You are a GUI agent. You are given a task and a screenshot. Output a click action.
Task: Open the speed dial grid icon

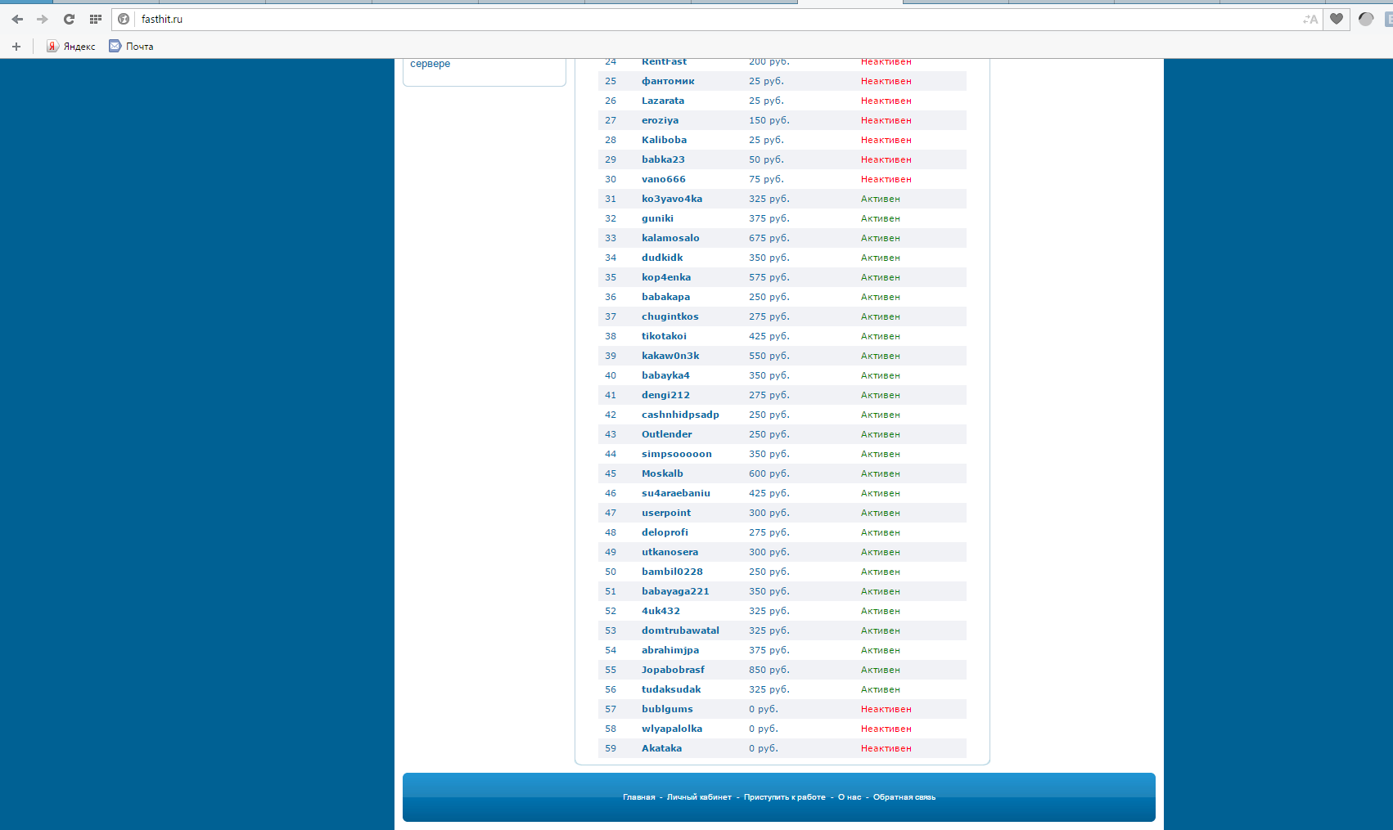[x=96, y=19]
